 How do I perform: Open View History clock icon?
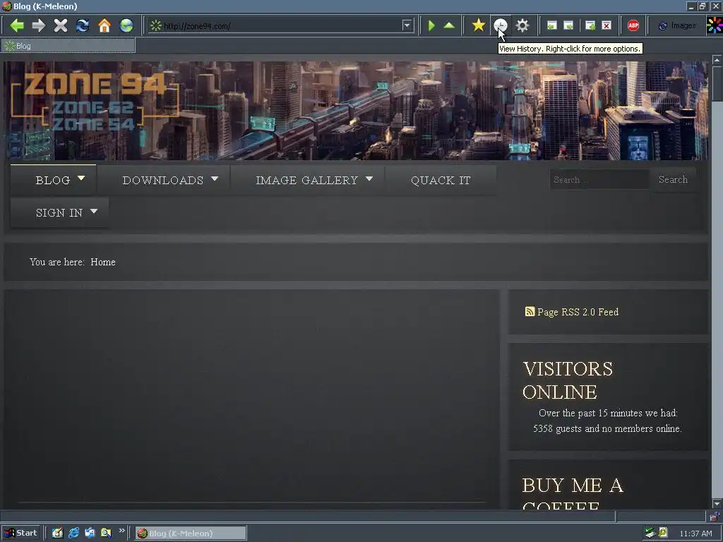501,25
